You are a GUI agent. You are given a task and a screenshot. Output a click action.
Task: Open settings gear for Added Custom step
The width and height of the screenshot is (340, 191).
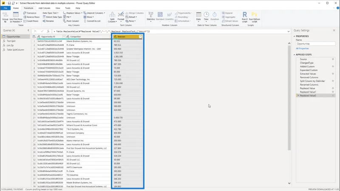333,67
